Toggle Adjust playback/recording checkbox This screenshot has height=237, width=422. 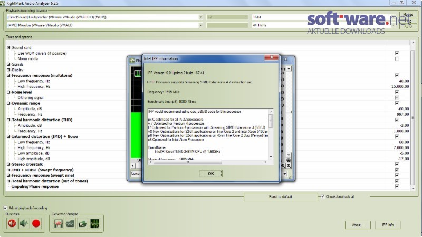click(5, 208)
